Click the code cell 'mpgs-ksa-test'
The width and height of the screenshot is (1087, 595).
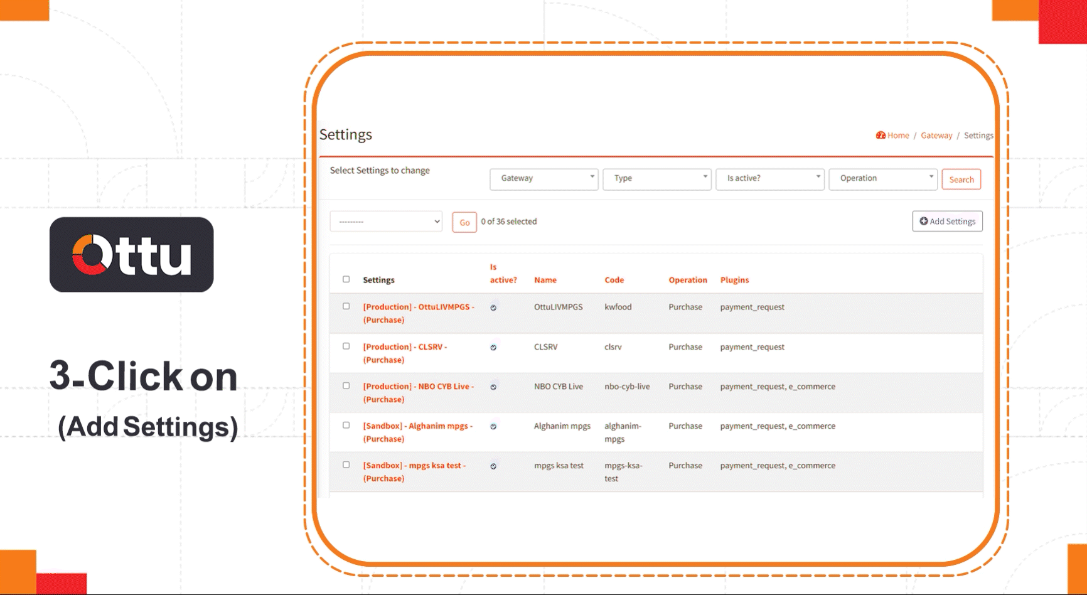coord(623,472)
